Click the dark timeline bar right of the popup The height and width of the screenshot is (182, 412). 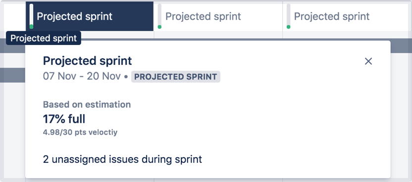pos(401,46)
